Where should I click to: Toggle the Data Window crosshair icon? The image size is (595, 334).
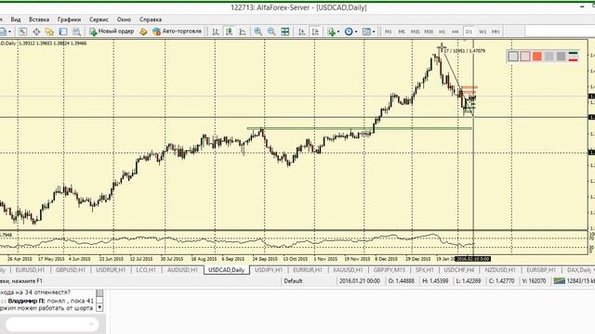click(x=36, y=32)
